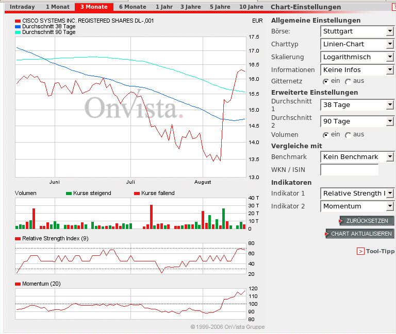Expand the Benchmark dropdown showing Kein Benchmark

click(x=357, y=157)
